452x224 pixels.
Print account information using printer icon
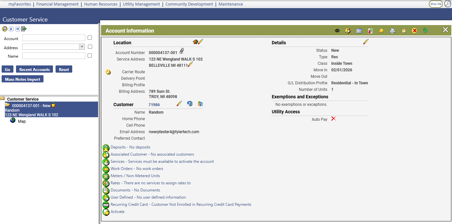click(x=393, y=31)
